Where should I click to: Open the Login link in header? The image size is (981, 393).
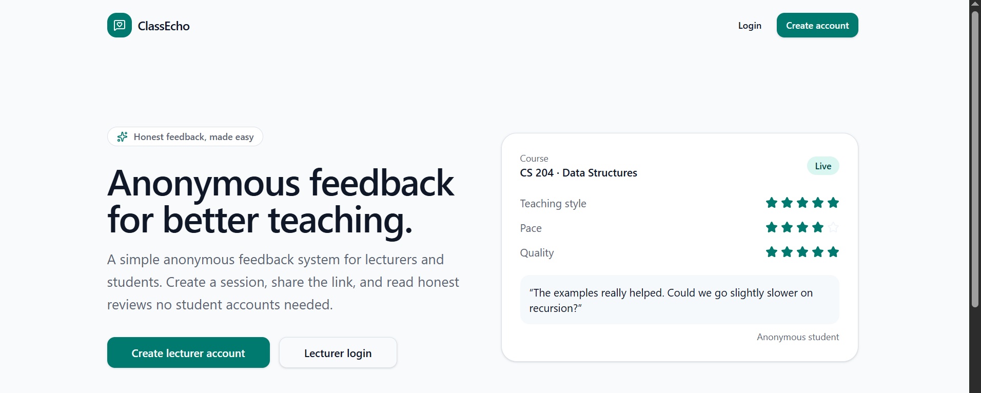750,26
